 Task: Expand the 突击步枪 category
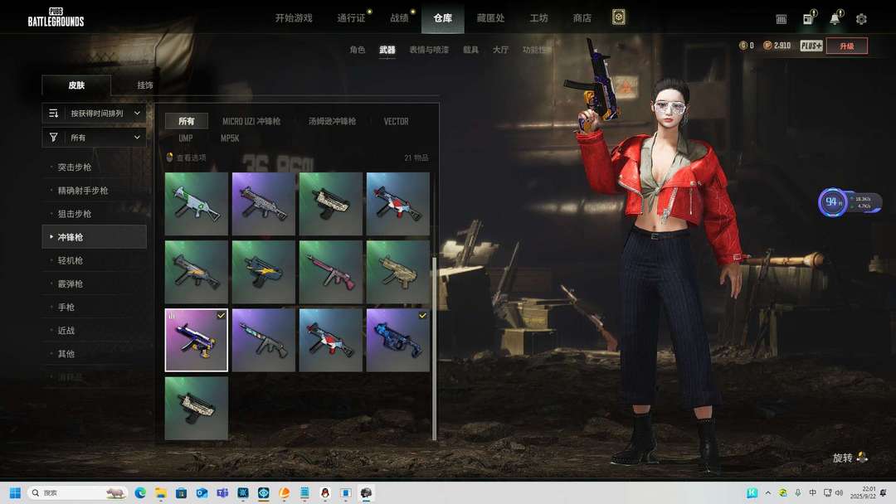coord(95,167)
